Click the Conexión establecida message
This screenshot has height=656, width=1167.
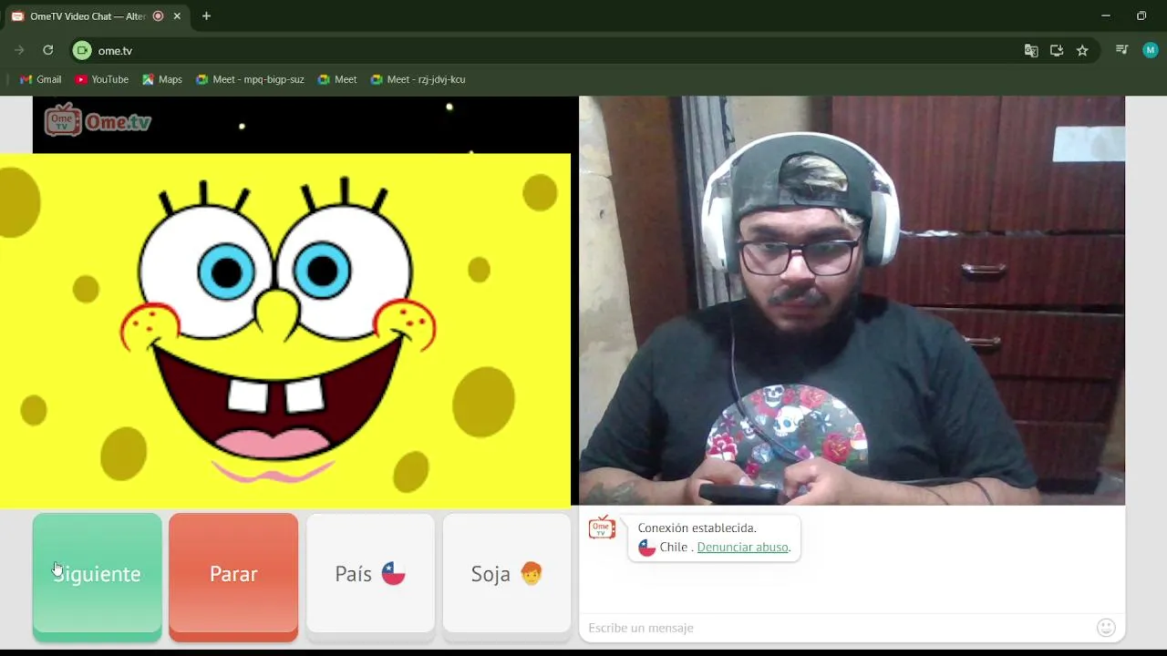[x=697, y=528]
